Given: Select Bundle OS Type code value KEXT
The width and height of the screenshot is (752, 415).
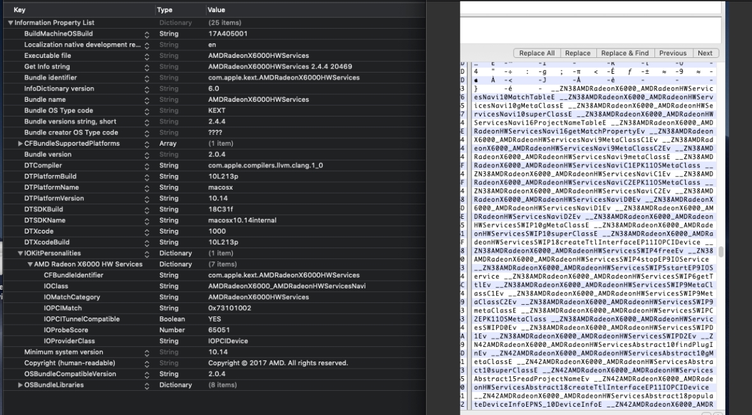Looking at the screenshot, I should click(x=216, y=111).
